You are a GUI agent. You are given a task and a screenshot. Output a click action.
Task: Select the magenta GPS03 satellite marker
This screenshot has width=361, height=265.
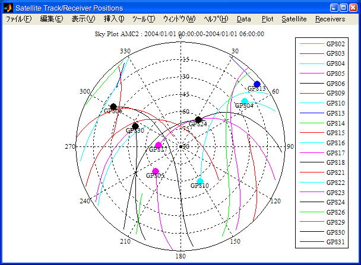point(156,171)
